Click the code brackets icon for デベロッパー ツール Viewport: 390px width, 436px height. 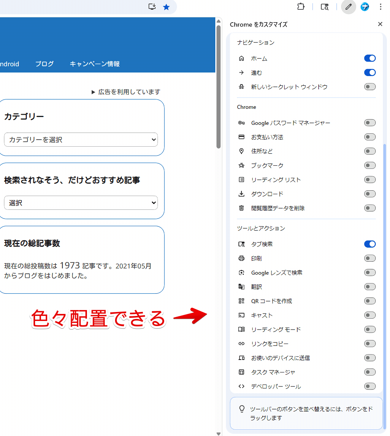tap(241, 386)
